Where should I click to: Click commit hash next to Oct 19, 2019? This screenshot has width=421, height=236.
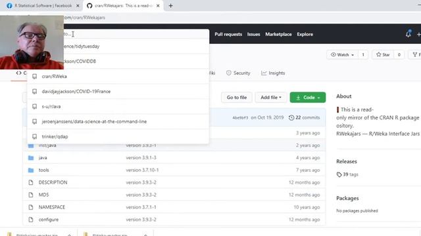240,118
